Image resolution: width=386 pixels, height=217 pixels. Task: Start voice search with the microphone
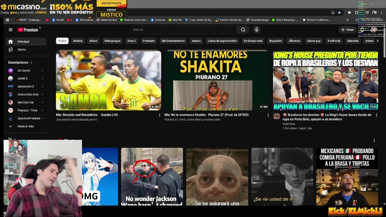257,30
